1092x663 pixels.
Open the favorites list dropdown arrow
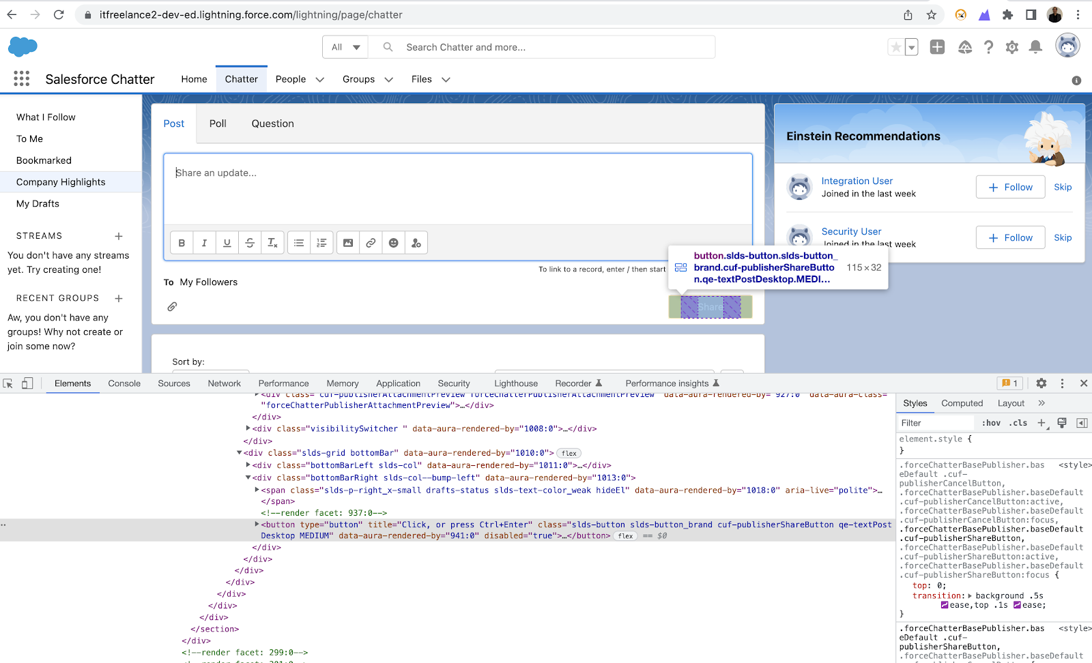click(x=911, y=47)
